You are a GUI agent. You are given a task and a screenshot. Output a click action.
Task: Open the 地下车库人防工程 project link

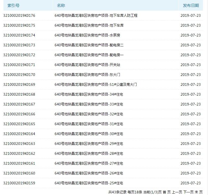coord(96,15)
